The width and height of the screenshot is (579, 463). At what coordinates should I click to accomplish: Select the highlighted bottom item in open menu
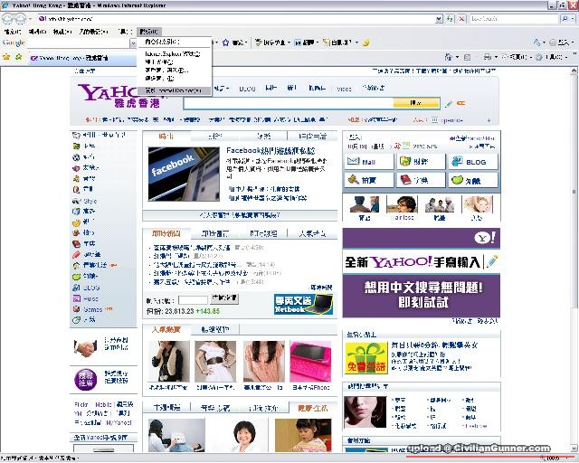pyautogui.click(x=176, y=90)
